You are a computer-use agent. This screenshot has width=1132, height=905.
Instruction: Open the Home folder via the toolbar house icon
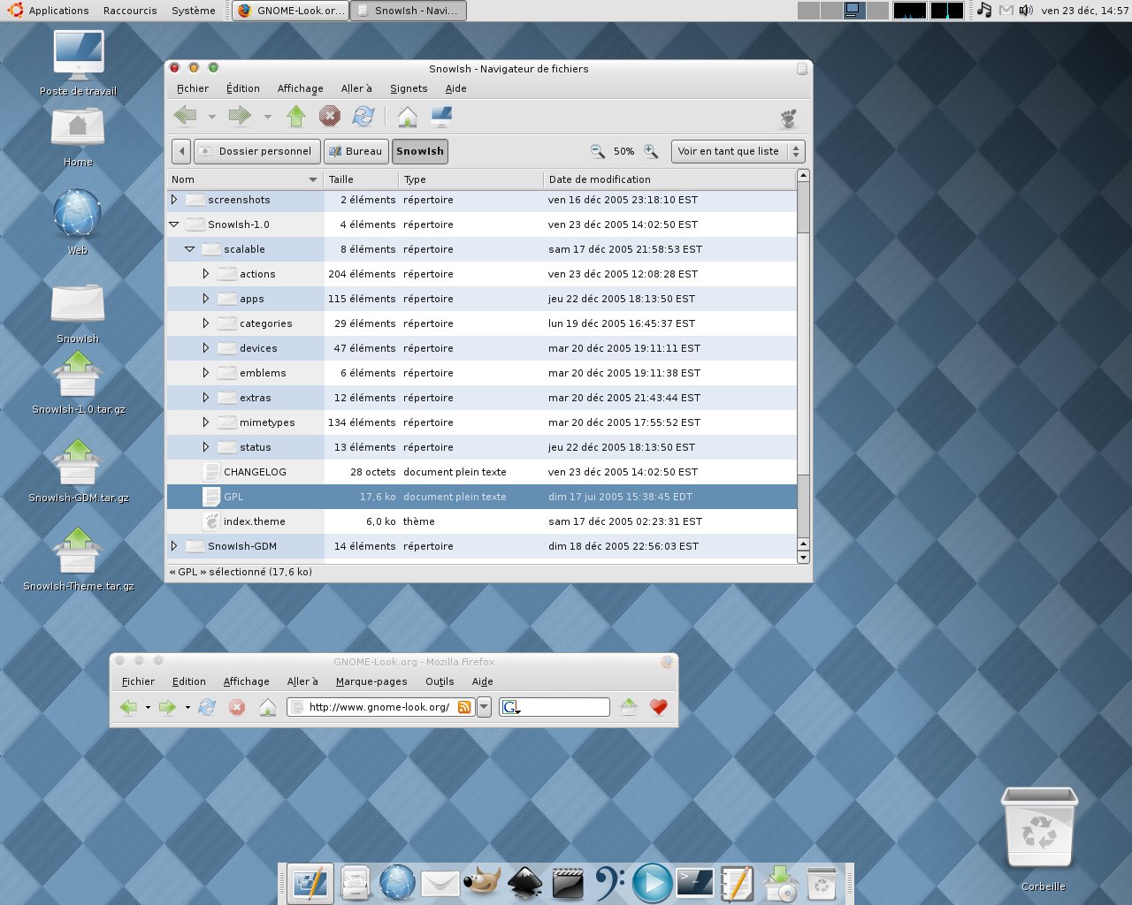(x=407, y=116)
